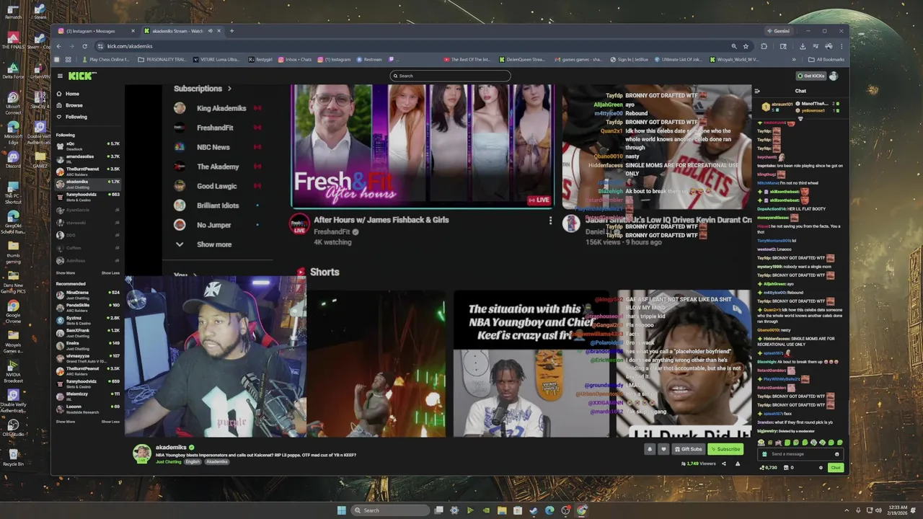The height and width of the screenshot is (519, 923).
Task: Click Show Less under the Following list
Action: point(110,273)
